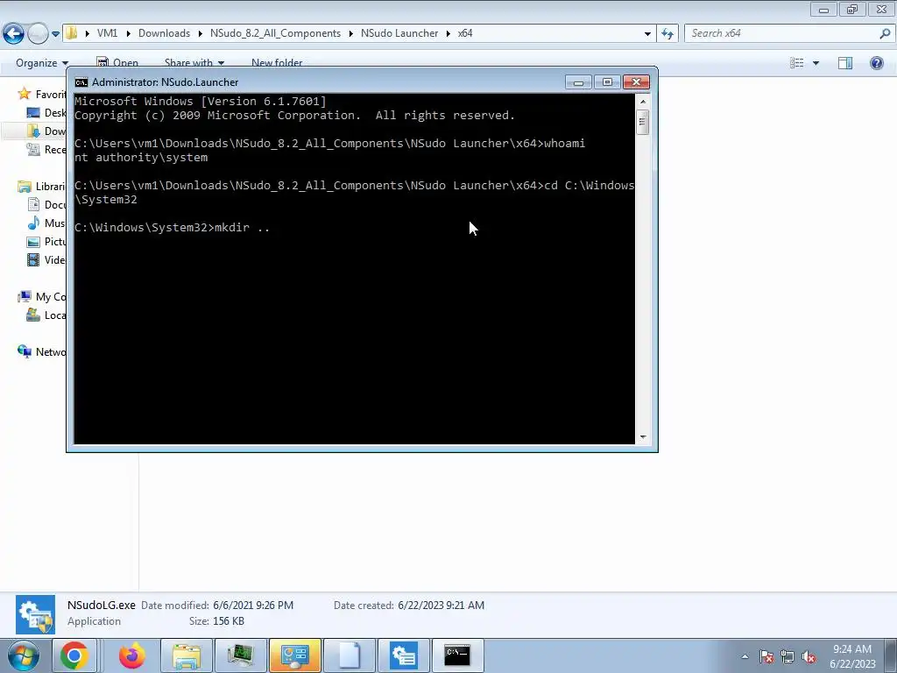Open the highlighted control panel taskbar icon

point(294,655)
